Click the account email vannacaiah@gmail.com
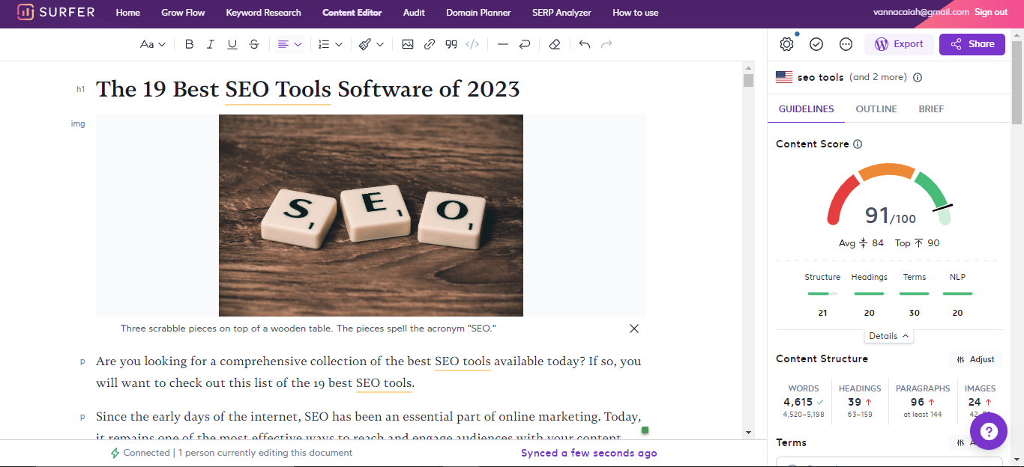 [x=921, y=12]
